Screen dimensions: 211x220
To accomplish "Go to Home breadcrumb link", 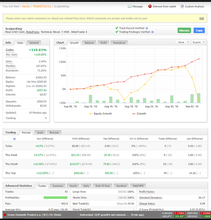I will click(26, 6).
